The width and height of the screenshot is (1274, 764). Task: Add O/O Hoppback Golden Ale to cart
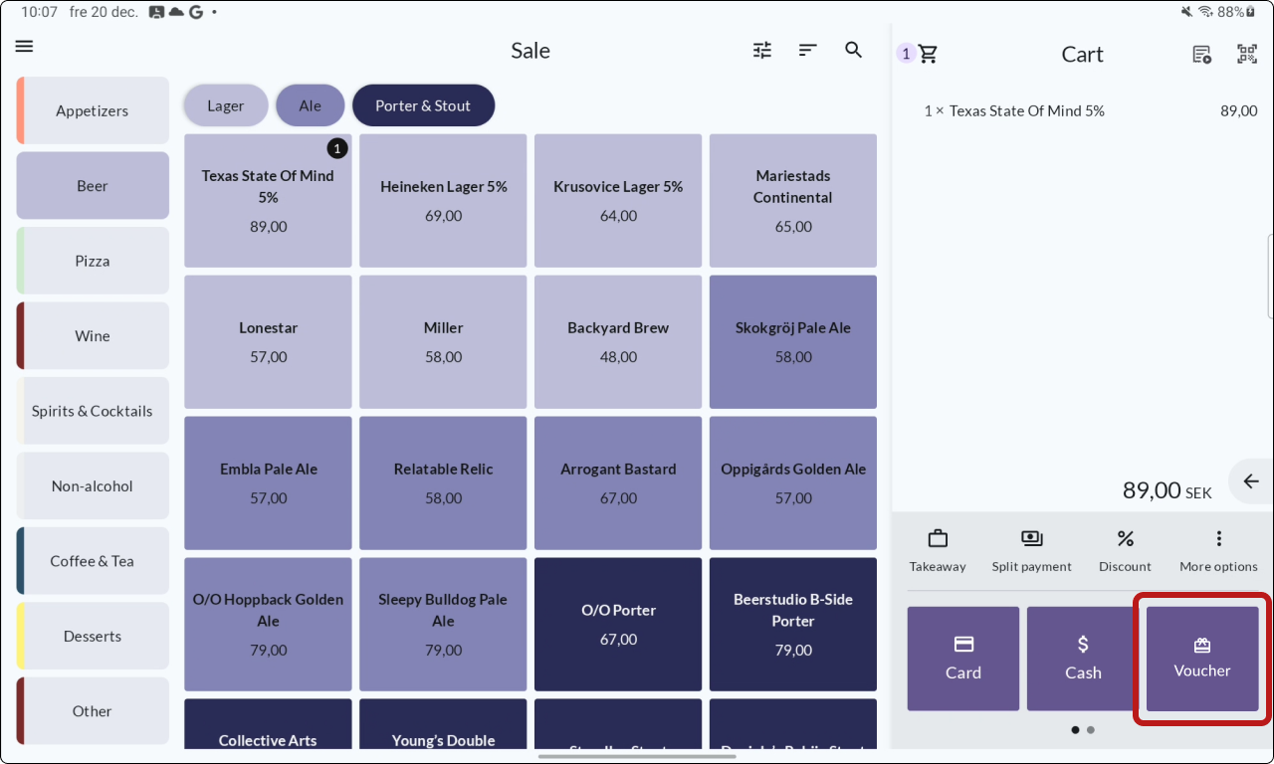(269, 625)
